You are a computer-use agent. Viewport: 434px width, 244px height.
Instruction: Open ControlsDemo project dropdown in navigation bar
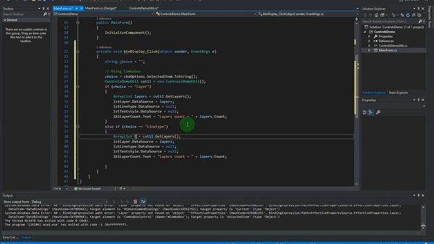(x=153, y=14)
